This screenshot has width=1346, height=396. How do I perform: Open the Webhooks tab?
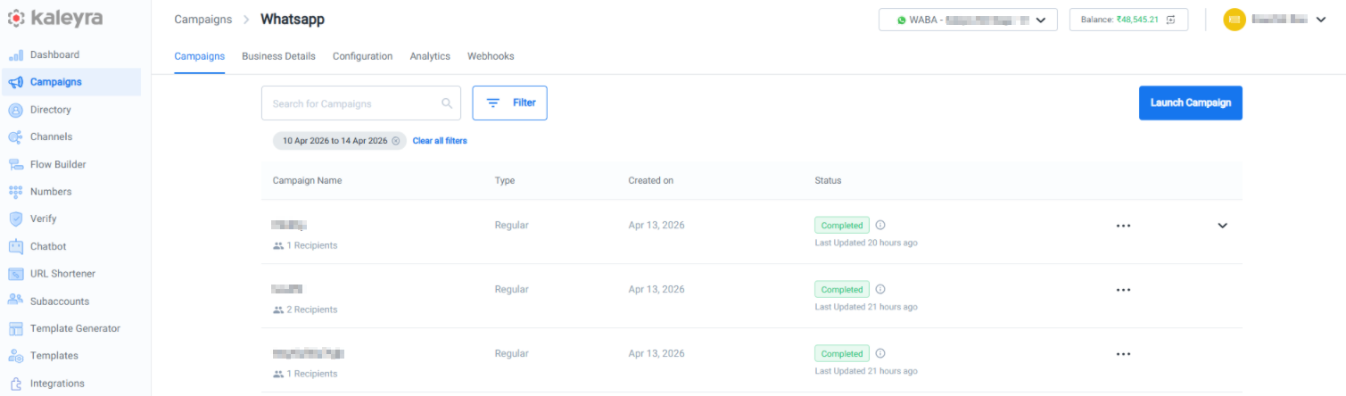point(491,56)
